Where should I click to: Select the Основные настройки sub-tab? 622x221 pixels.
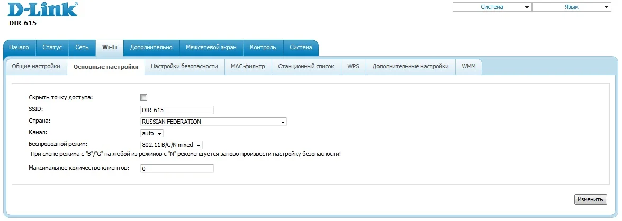(x=106, y=67)
